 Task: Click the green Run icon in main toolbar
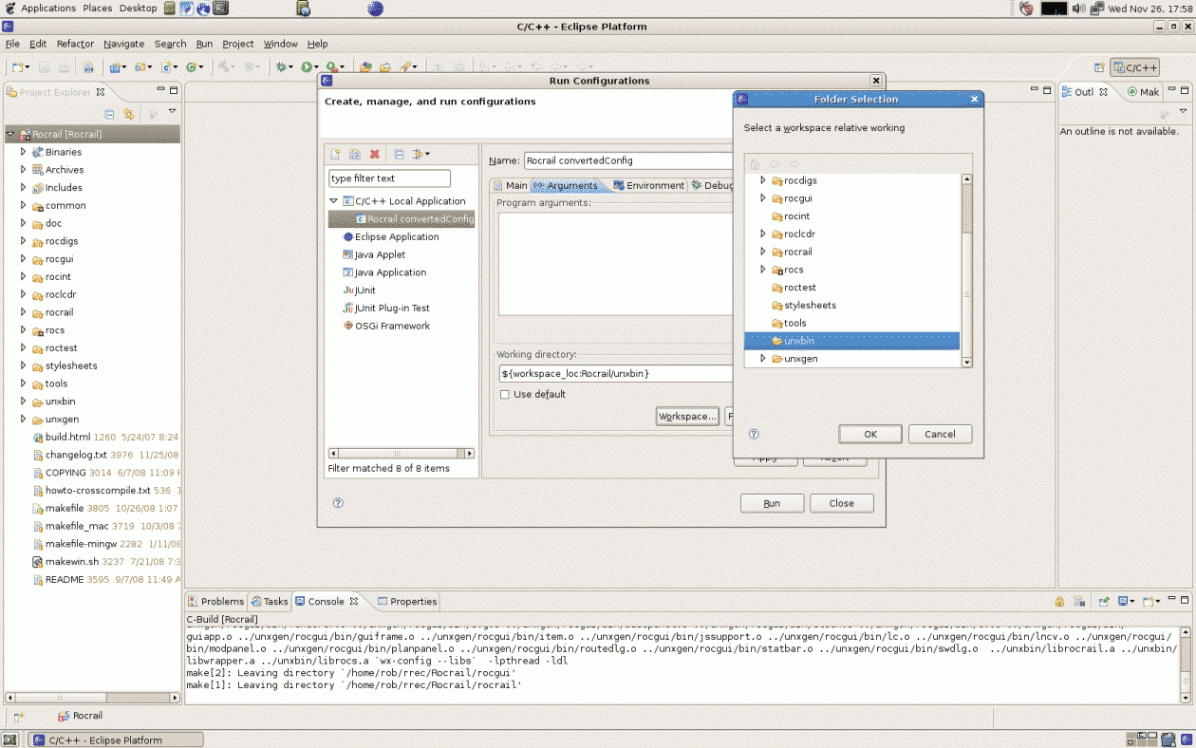tap(307, 67)
